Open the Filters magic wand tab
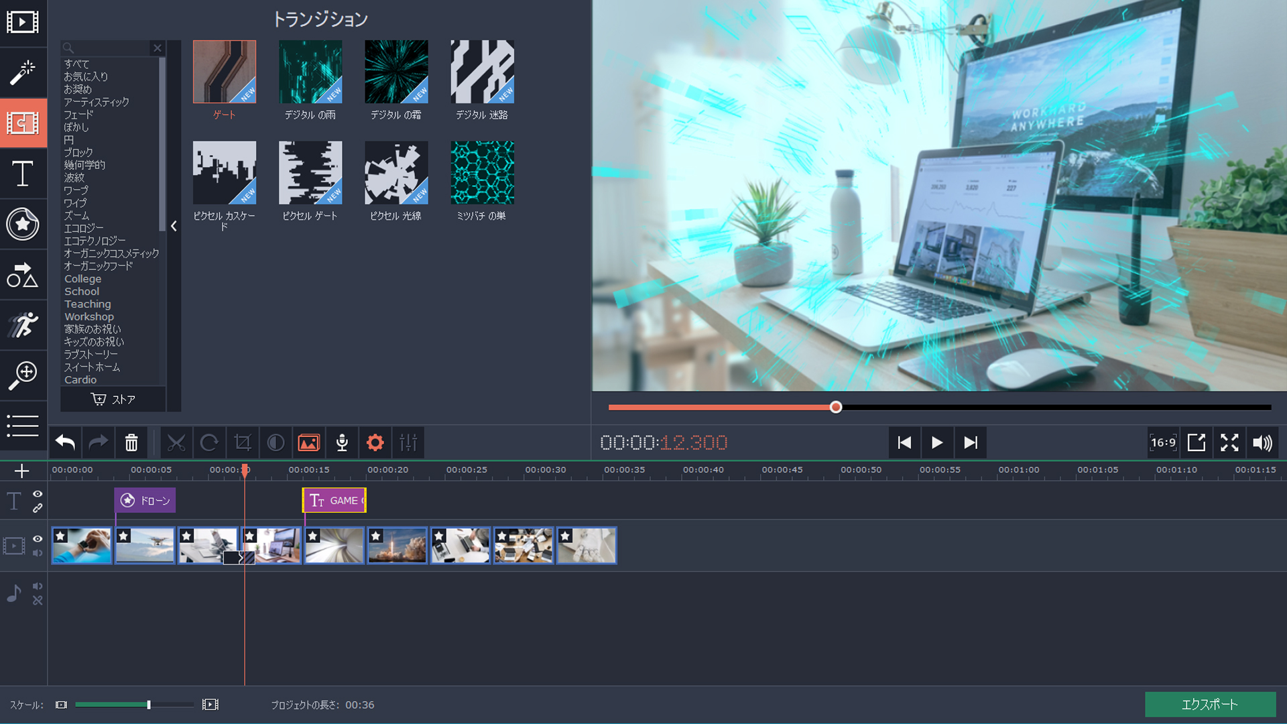Image resolution: width=1287 pixels, height=724 pixels. (x=23, y=72)
